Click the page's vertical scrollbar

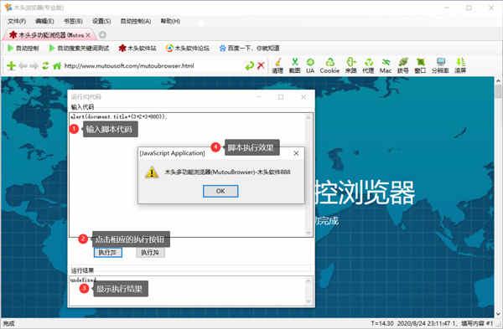[498, 197]
